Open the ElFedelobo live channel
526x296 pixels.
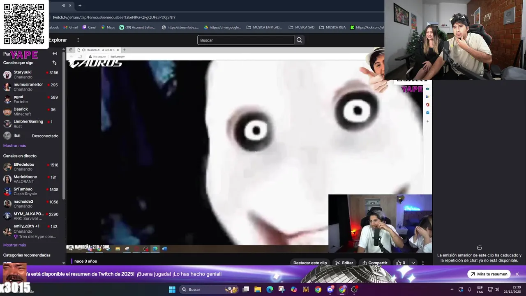31,166
